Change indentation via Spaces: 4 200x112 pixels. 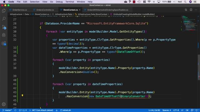(167, 110)
